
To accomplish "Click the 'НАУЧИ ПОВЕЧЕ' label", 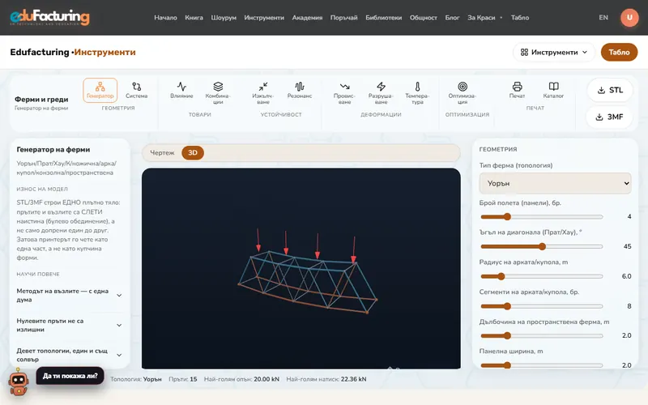I will pyautogui.click(x=38, y=274).
